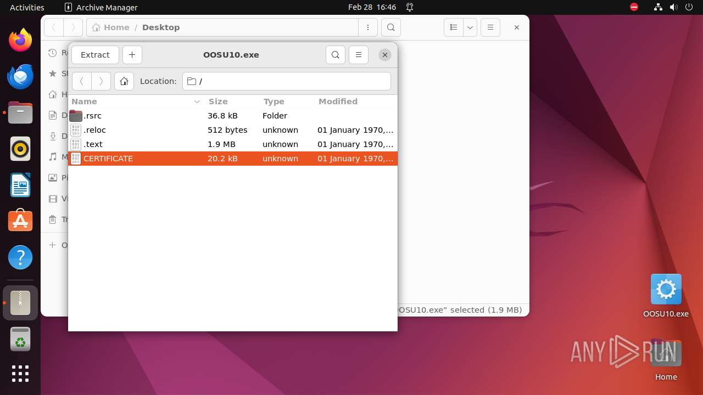Open the clock and calendar panel
Image resolution: width=703 pixels, height=395 pixels.
tap(372, 7)
